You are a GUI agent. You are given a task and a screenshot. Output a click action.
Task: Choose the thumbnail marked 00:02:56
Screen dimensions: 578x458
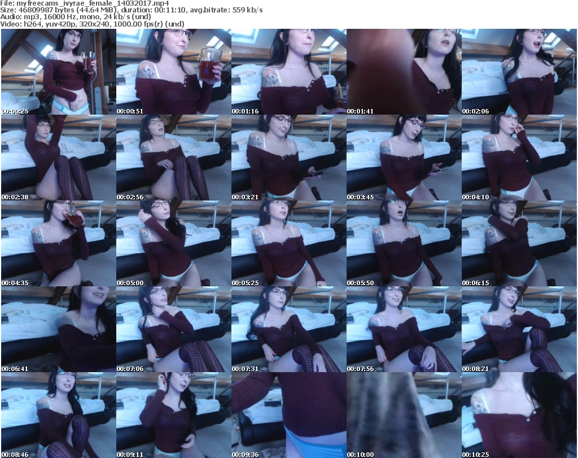click(x=174, y=158)
